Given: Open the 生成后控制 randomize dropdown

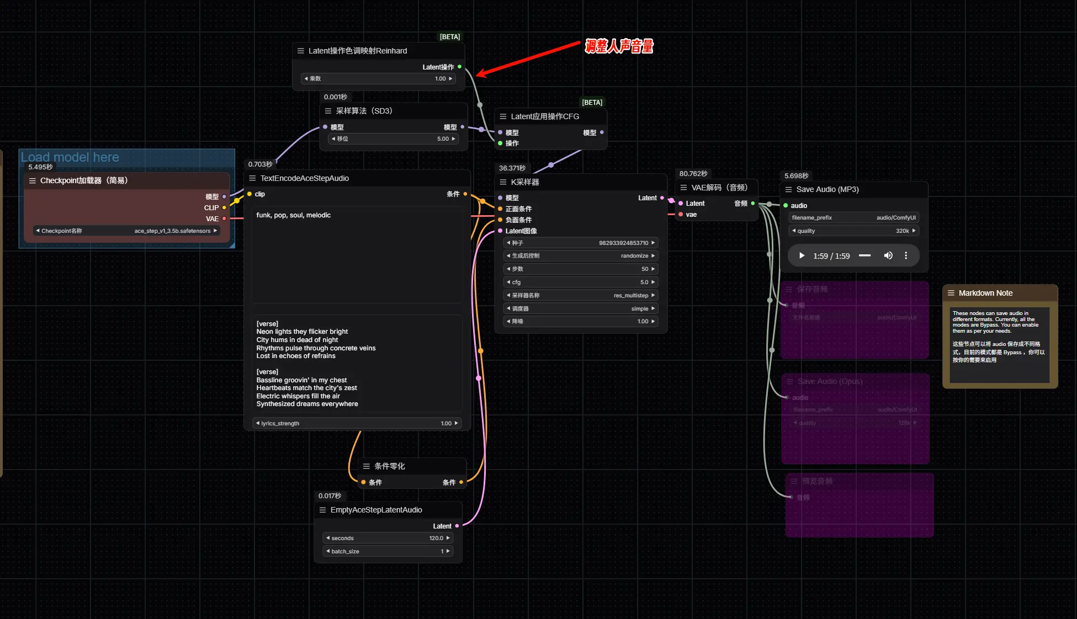Looking at the screenshot, I should click(581, 255).
